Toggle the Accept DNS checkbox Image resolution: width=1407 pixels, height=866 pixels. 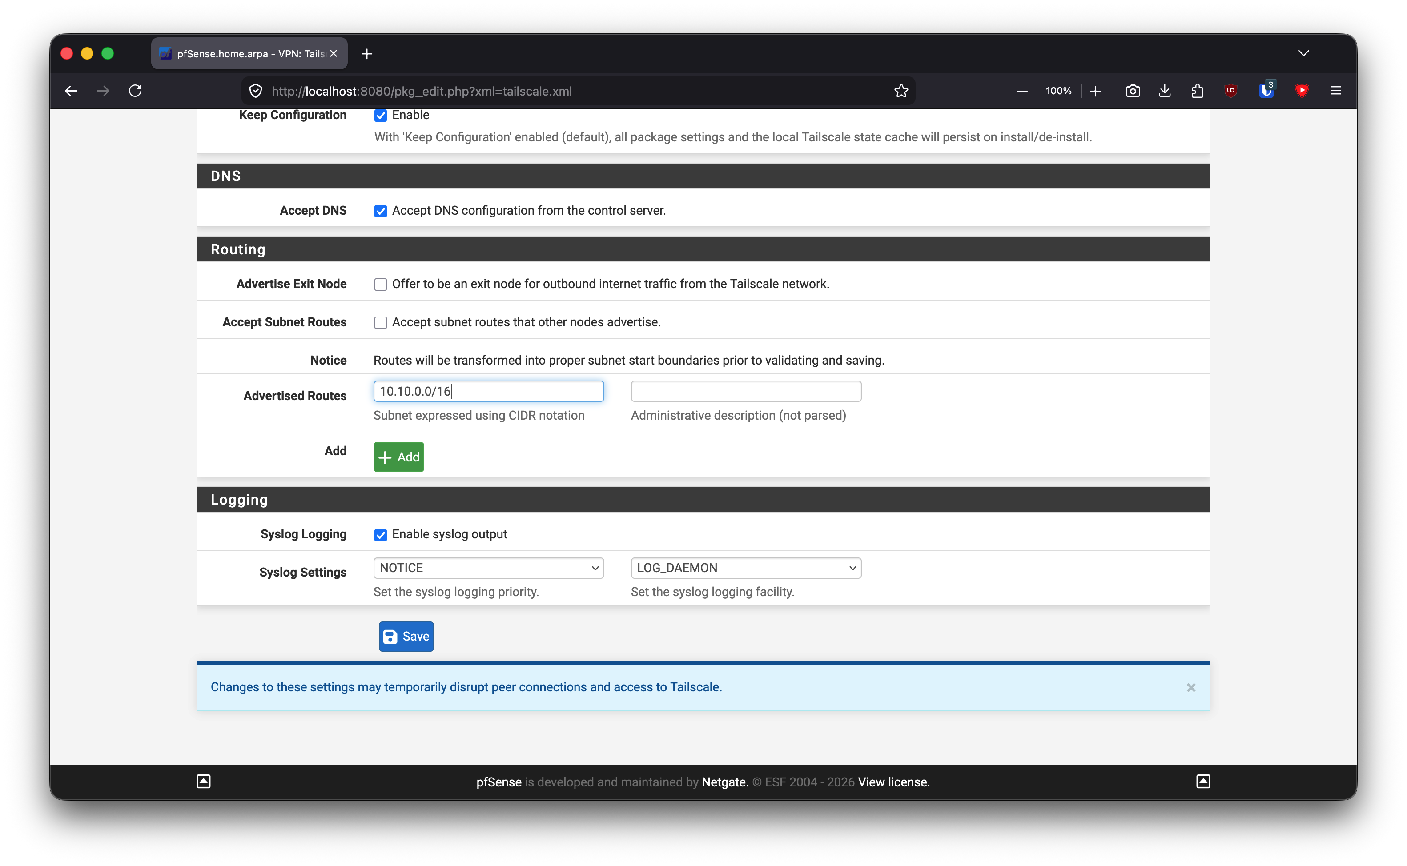pyautogui.click(x=380, y=211)
